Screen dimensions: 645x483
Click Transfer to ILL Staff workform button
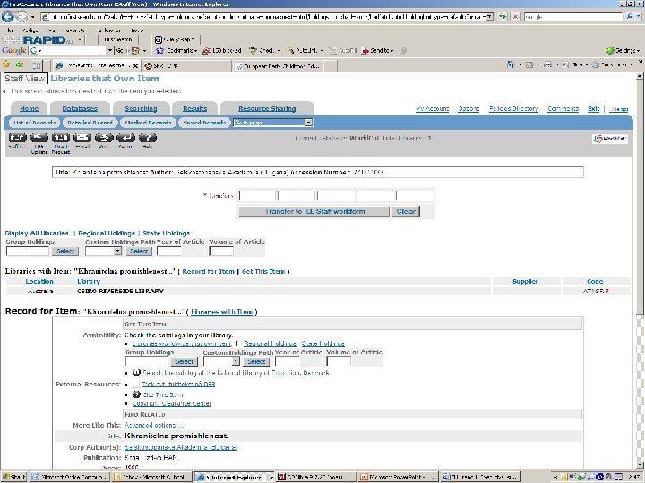point(314,211)
